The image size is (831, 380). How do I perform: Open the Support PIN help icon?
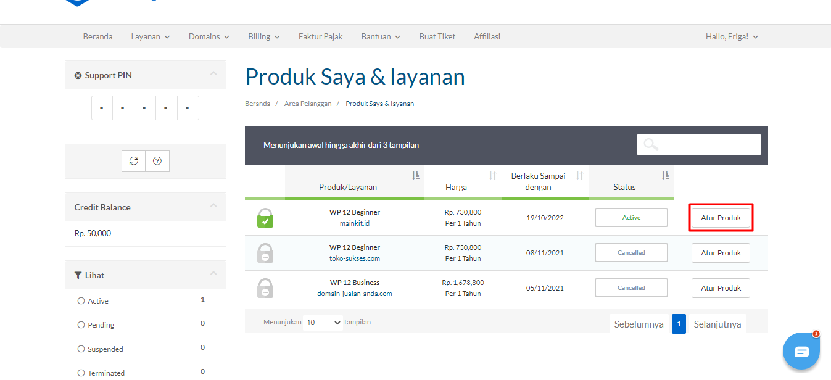pyautogui.click(x=157, y=161)
